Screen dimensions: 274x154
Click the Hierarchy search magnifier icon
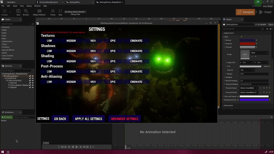32,71
